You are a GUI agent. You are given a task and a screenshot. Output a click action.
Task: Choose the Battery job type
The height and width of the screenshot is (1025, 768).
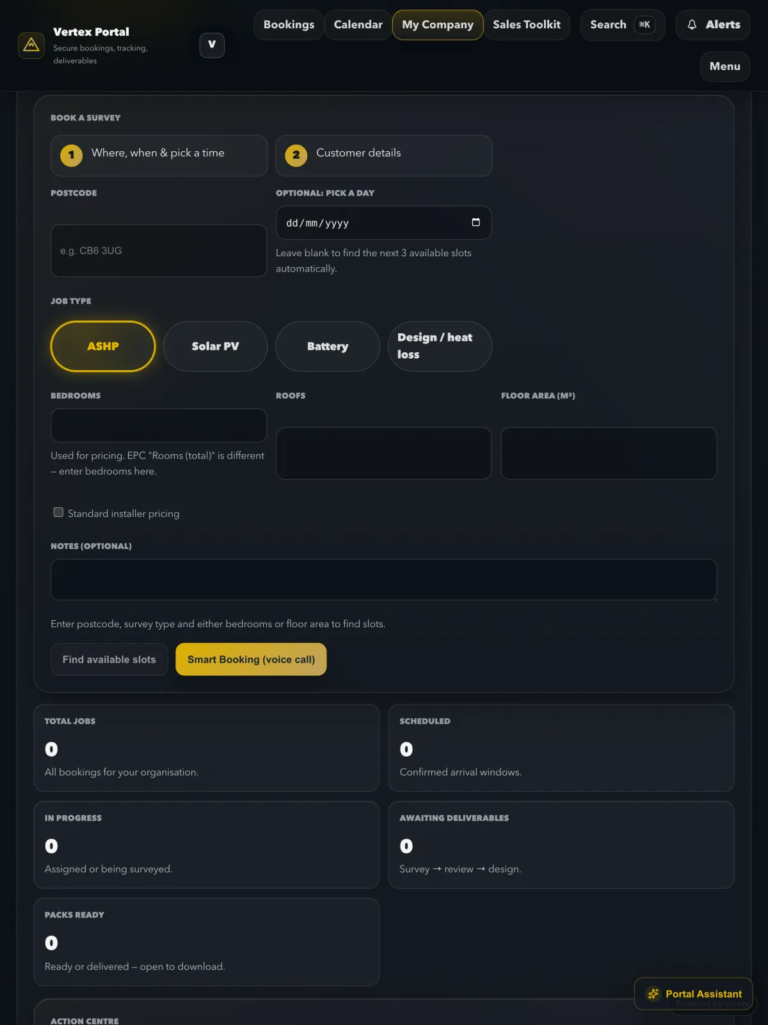click(x=328, y=346)
